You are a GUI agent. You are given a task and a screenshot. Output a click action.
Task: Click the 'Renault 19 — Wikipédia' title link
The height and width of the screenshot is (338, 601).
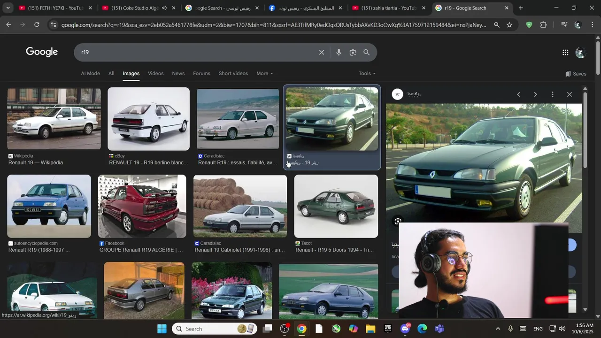(36, 163)
